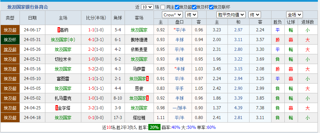320x133 pixels.
Task: Click the 角球 column header
Action: pyautogui.click(x=118, y=18)
